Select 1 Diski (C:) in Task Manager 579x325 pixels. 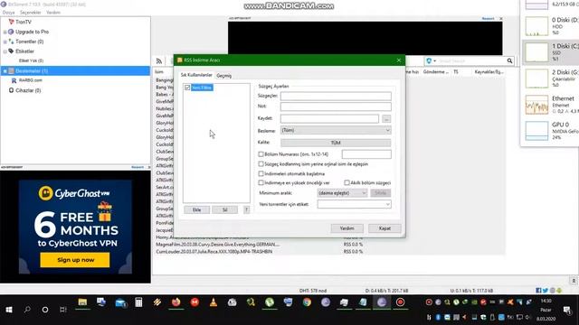550,52
